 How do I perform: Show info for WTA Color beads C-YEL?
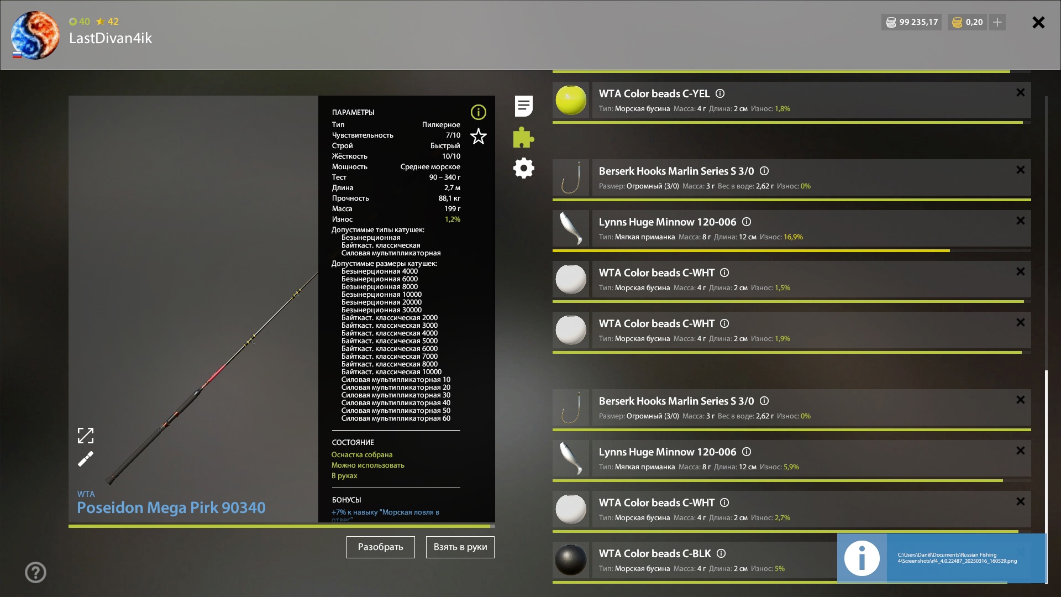(x=720, y=94)
